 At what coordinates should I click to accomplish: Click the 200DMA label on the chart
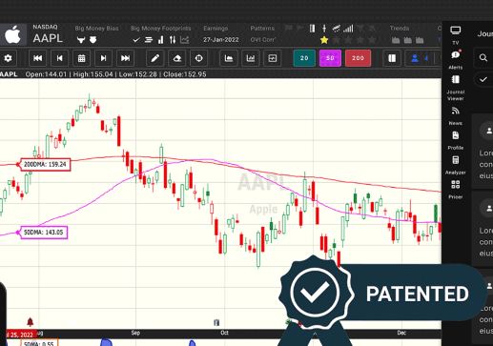click(x=45, y=164)
